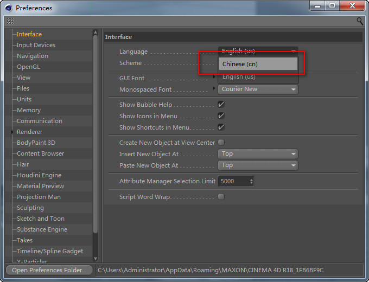
Task: Select Projection Man category
Action: (x=39, y=197)
